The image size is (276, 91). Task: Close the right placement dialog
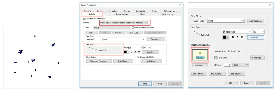pos(270,6)
